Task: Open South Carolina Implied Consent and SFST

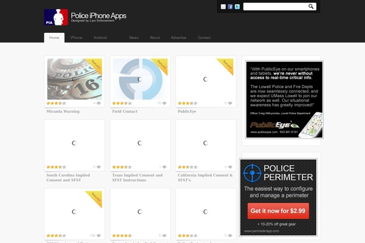Action: (68, 177)
